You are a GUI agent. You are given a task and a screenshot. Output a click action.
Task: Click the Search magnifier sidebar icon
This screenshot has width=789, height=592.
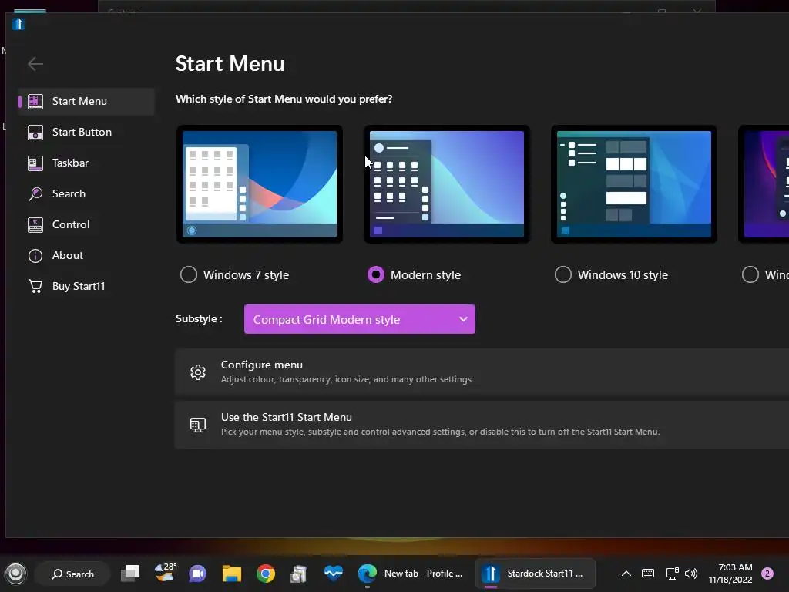pos(35,193)
